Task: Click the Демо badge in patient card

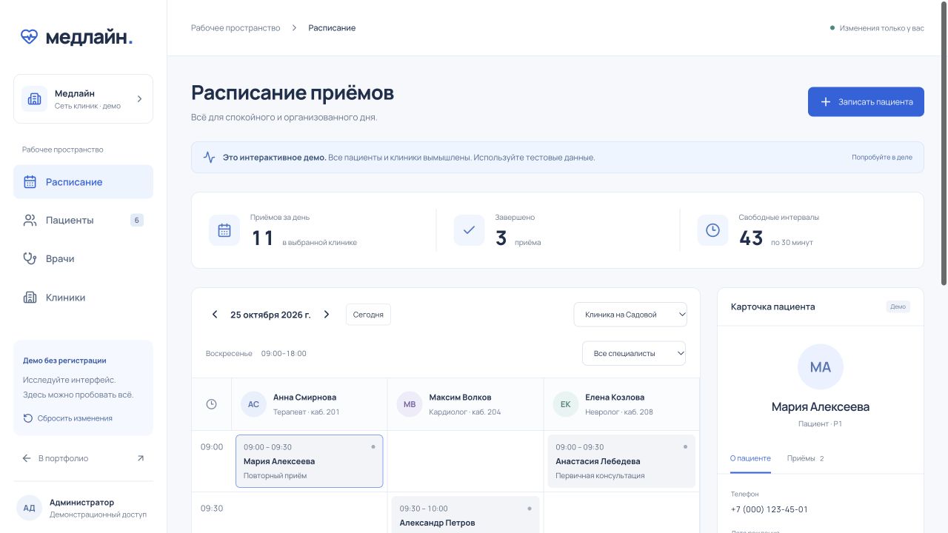Action: pyautogui.click(x=898, y=306)
